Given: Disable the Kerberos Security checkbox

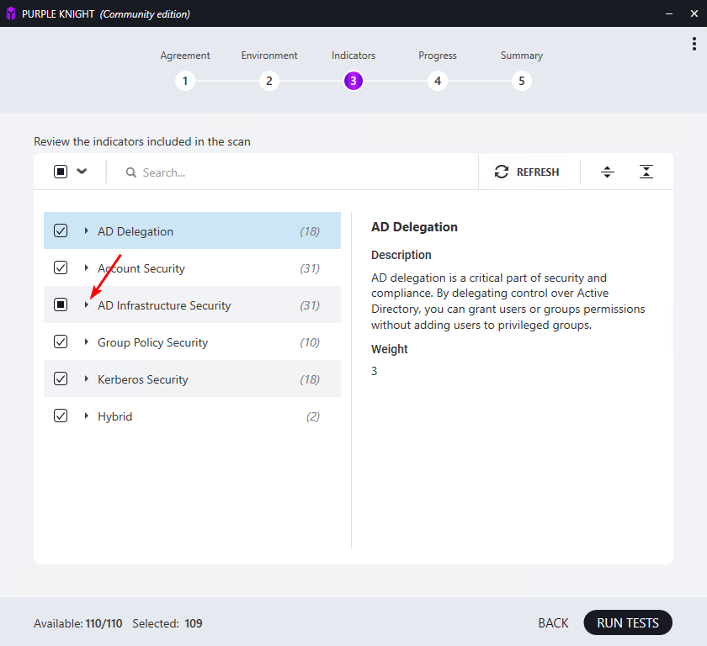Looking at the screenshot, I should tap(61, 379).
